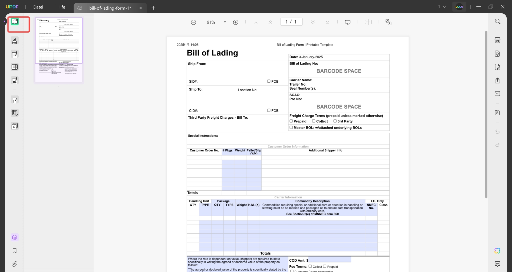Start slideshow presentation mode

348,22
